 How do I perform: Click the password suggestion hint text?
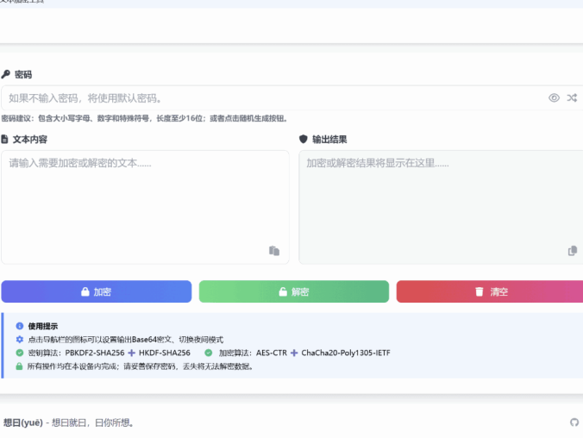pos(144,118)
